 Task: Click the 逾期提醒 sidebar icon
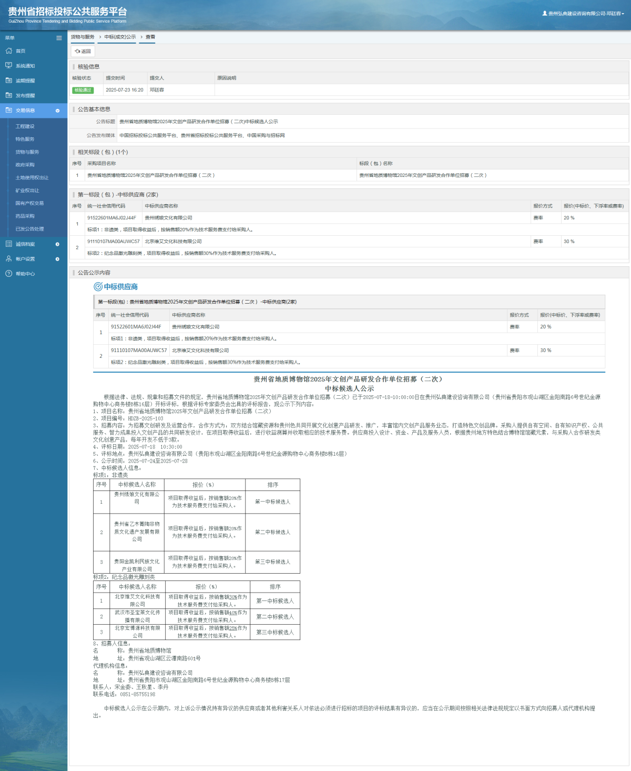coord(8,81)
